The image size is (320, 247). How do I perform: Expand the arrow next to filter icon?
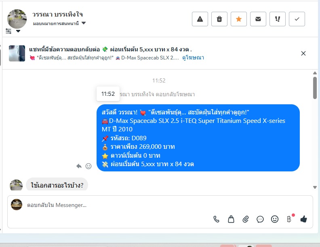coord(18,31)
